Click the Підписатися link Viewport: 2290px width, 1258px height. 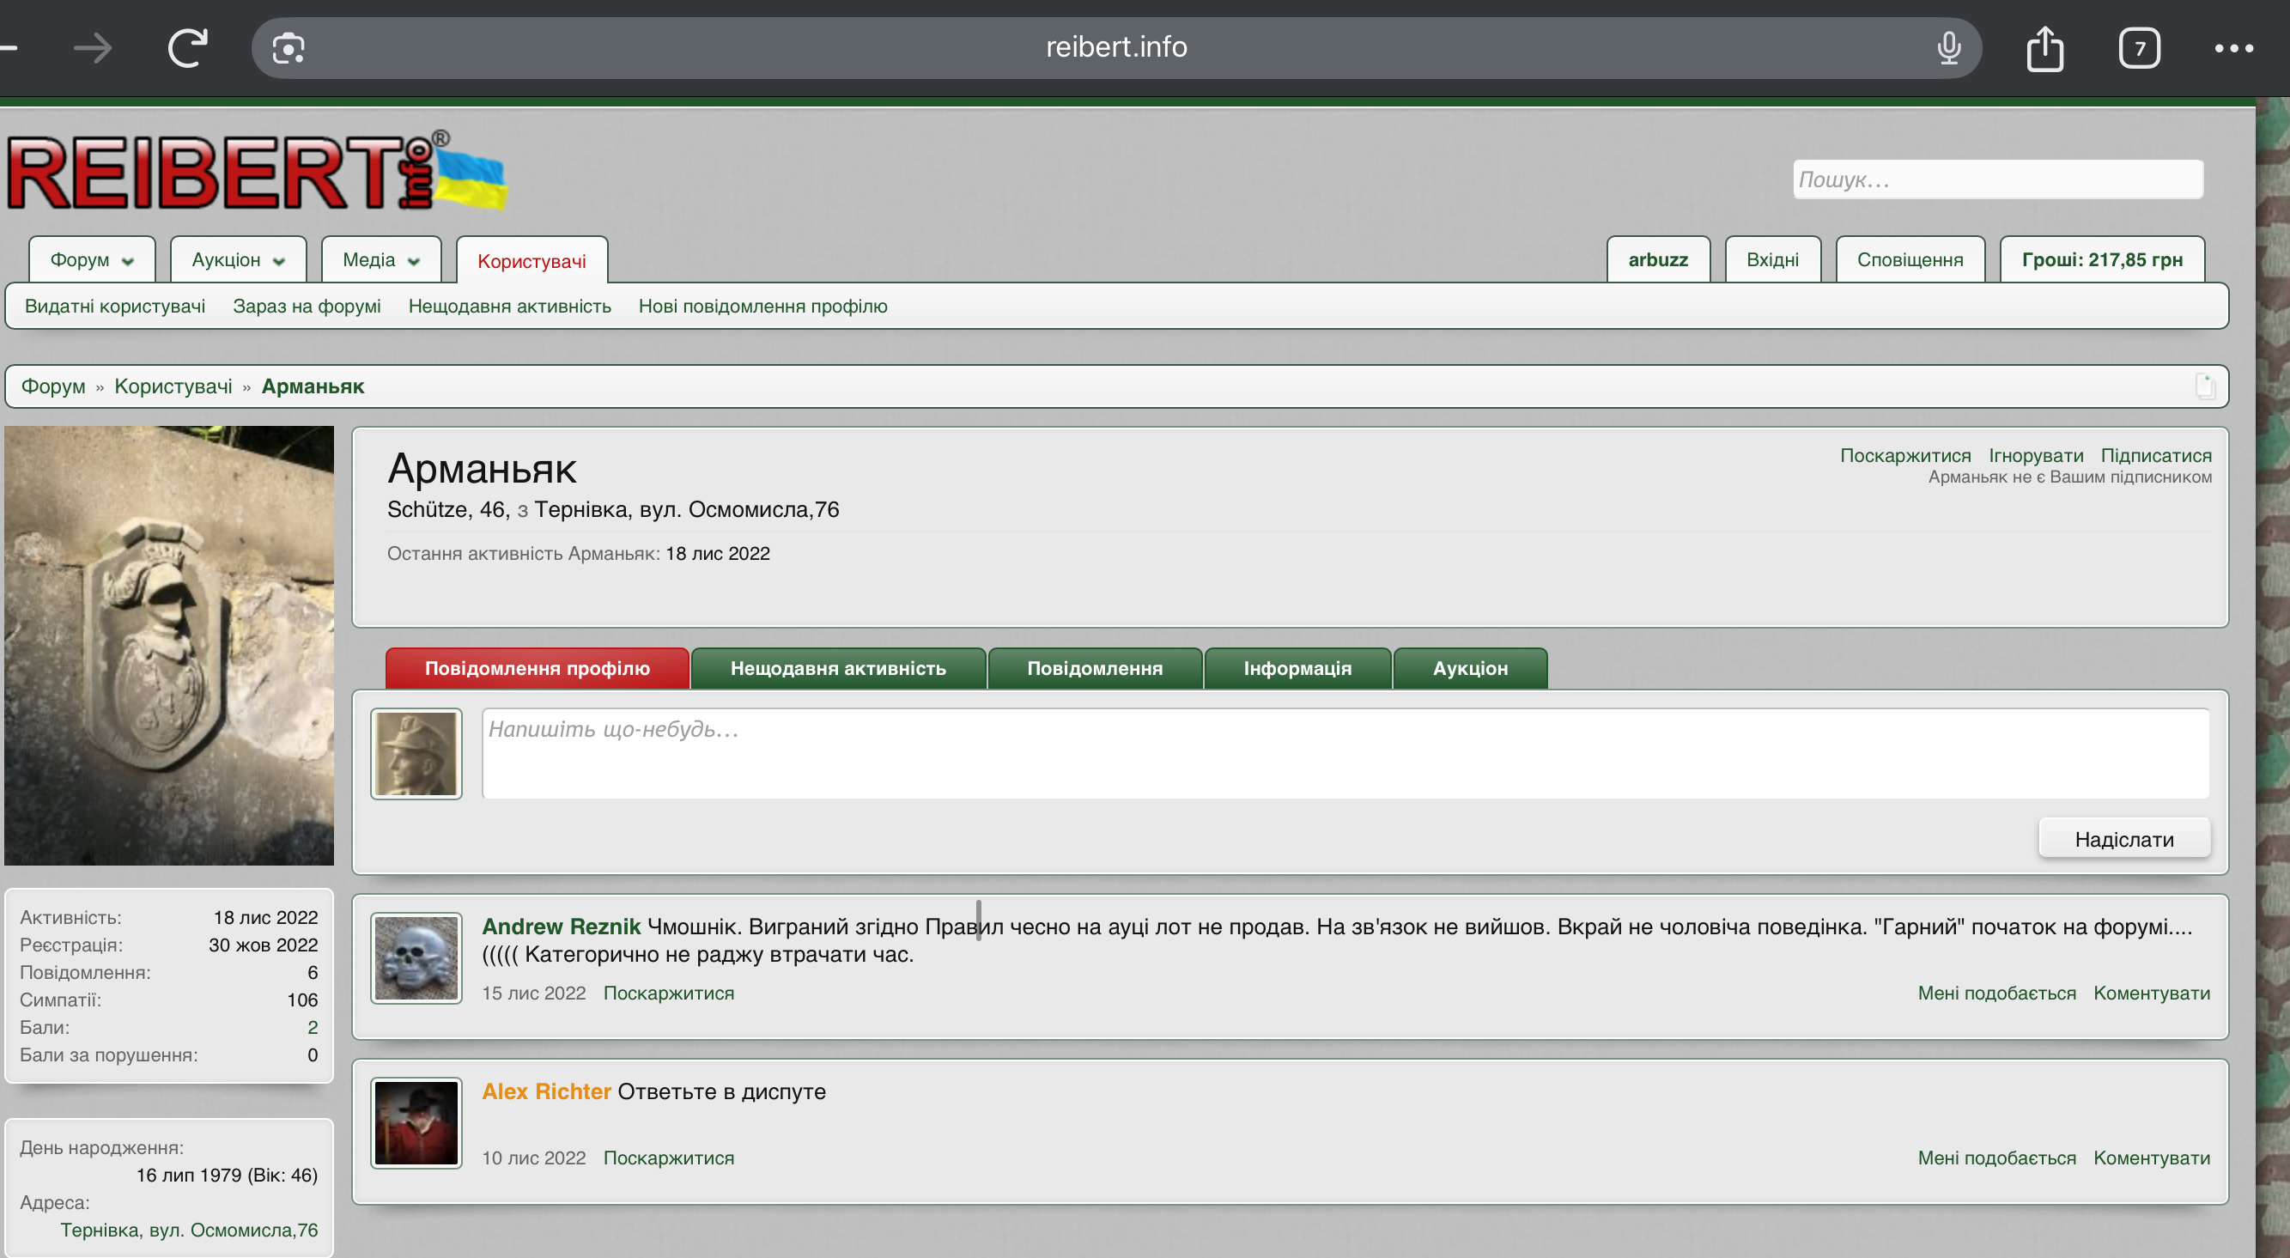(x=2155, y=455)
